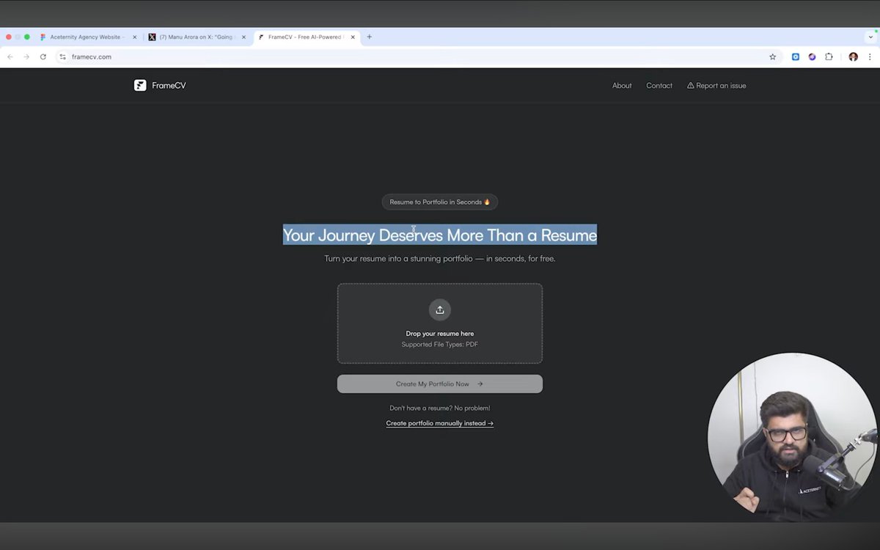Close the FrameCV tab
880x550 pixels.
coord(353,37)
